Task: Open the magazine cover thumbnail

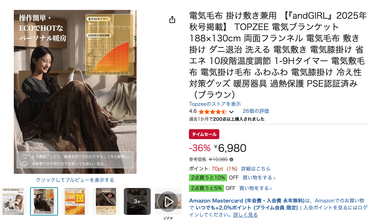Action: click(x=13, y=201)
